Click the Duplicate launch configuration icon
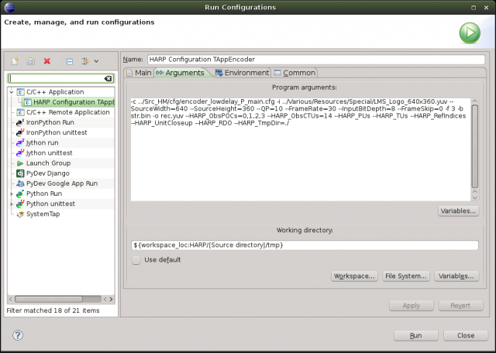 click(31, 60)
